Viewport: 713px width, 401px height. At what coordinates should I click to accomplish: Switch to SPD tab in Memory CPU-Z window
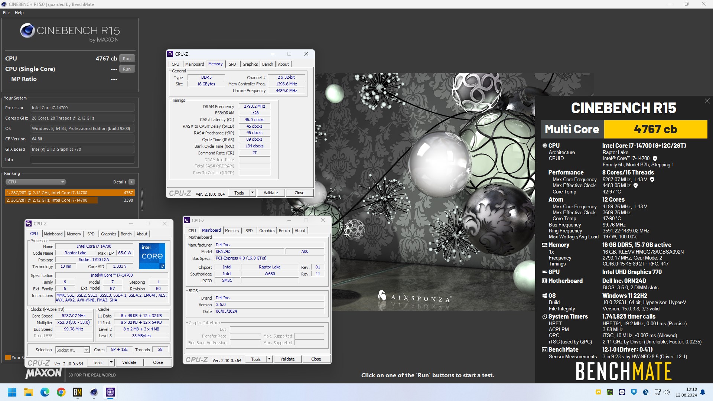232,64
